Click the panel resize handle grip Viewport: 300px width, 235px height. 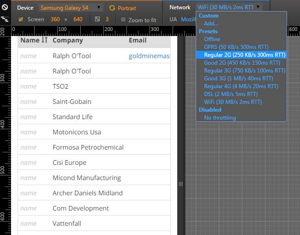(x=180, y=184)
